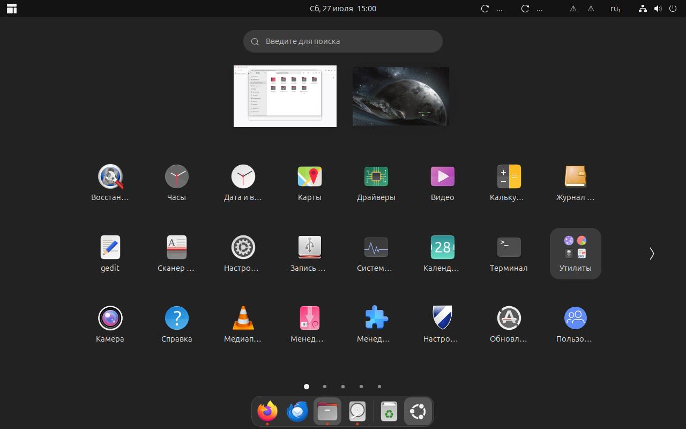Viewport: 686px width, 429px height.
Task: Click the search field Введите для поиска
Action: pyautogui.click(x=343, y=41)
